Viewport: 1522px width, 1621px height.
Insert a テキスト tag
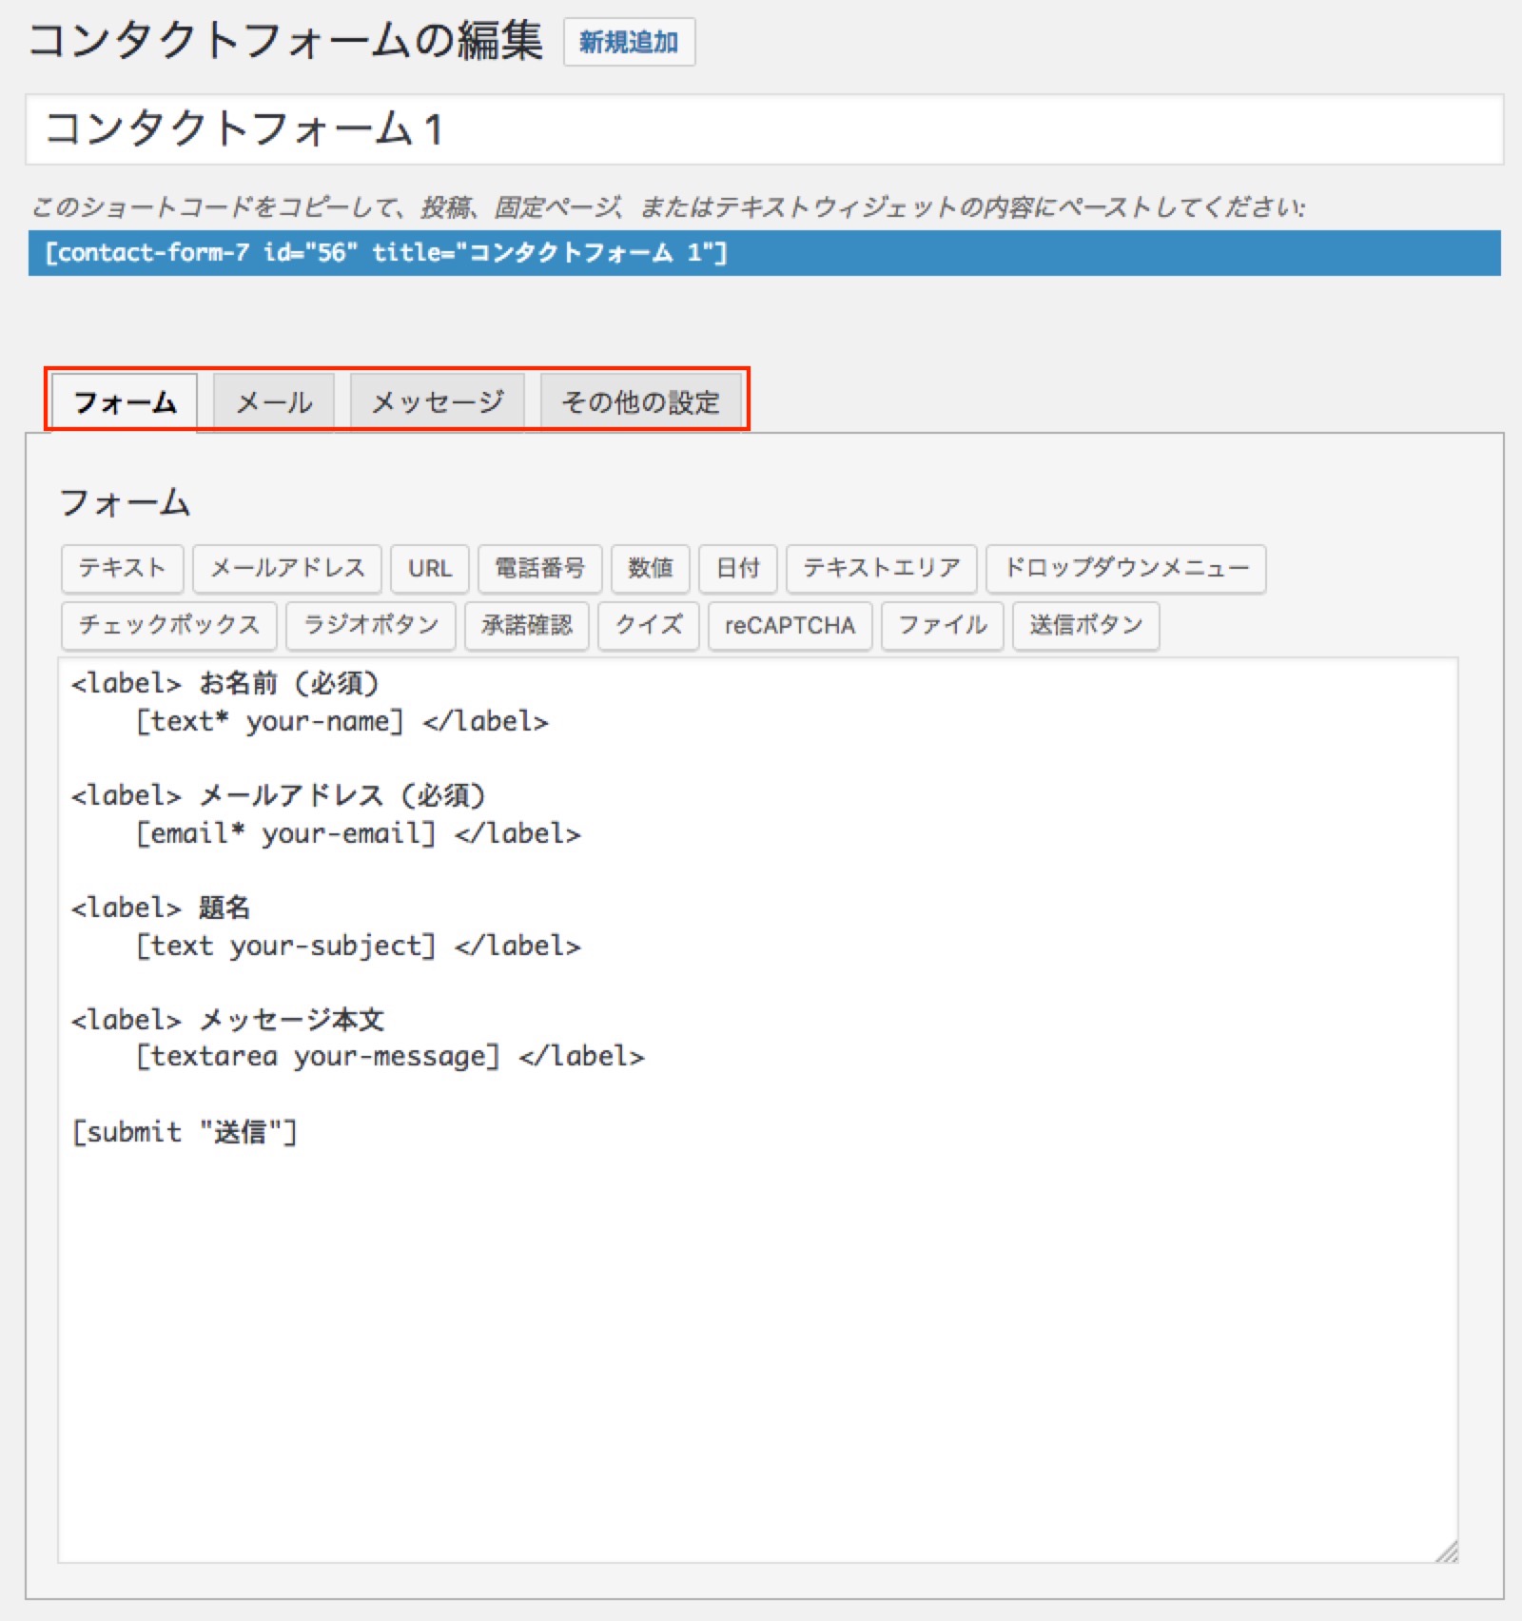123,569
